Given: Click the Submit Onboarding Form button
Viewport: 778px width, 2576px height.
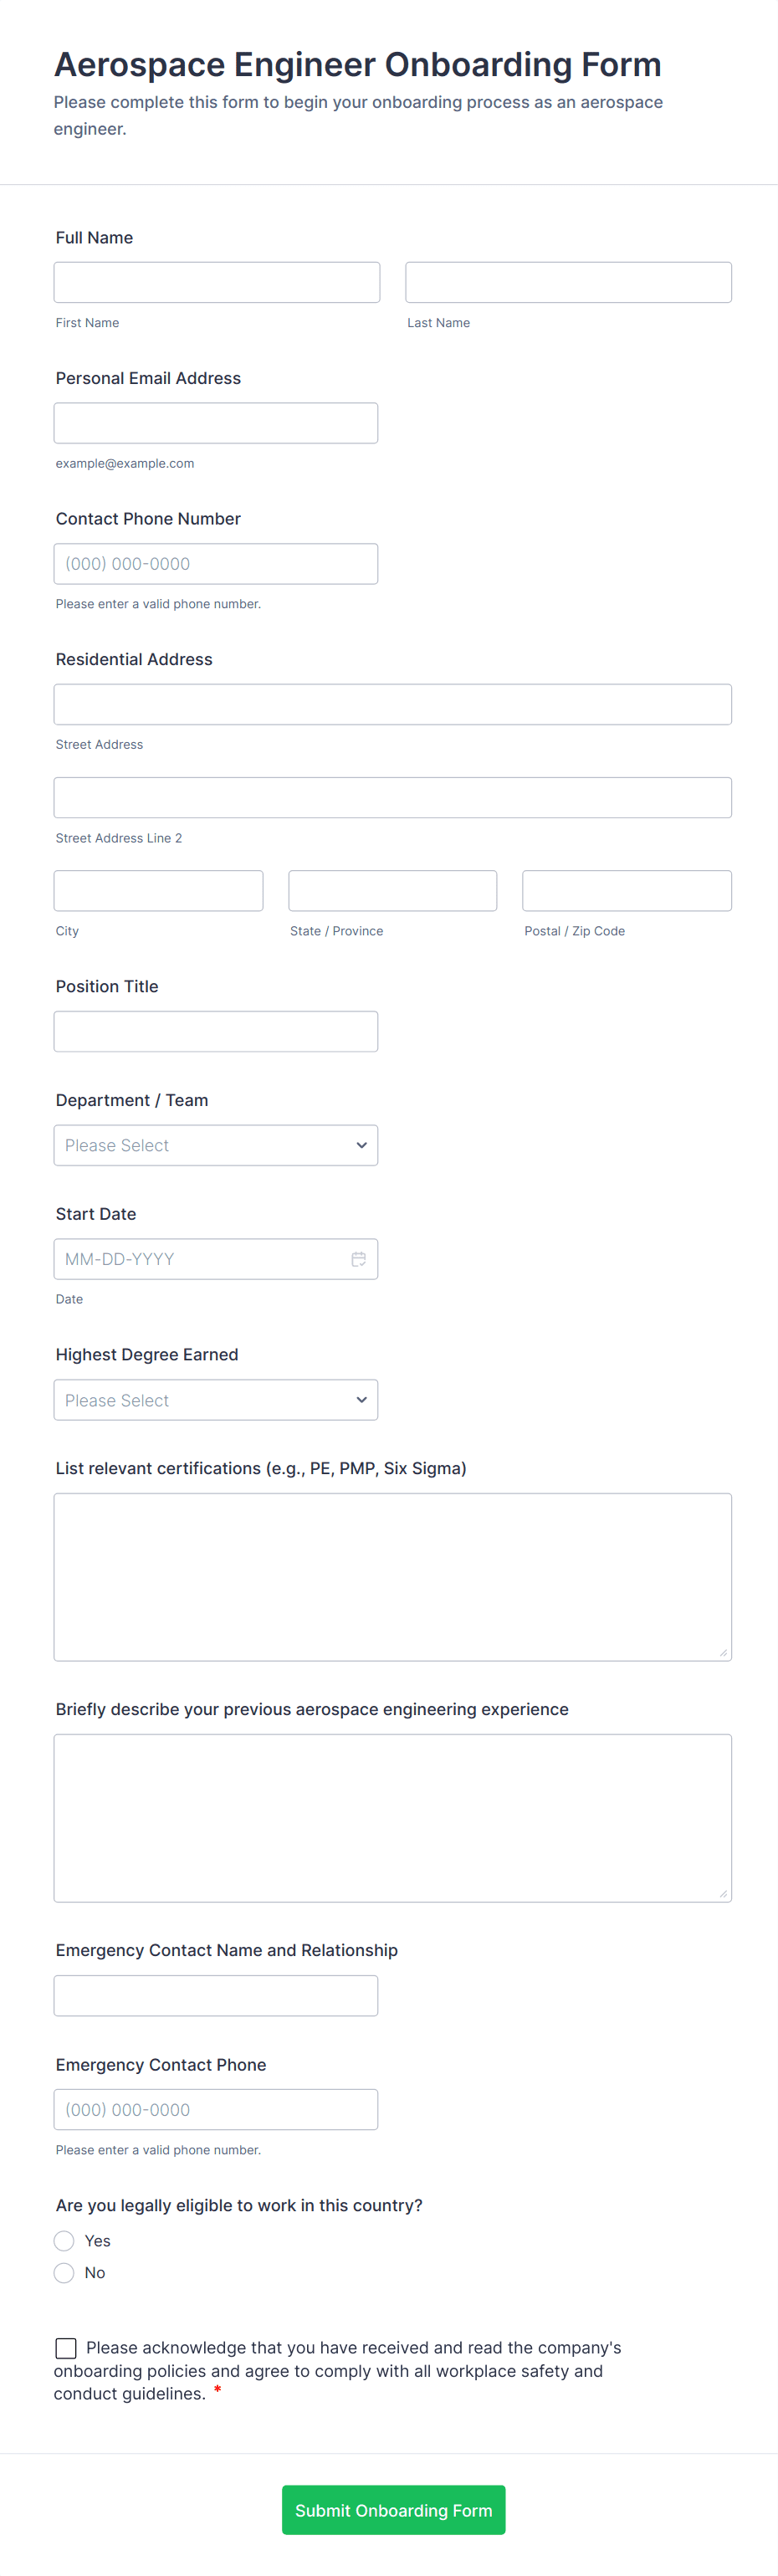Looking at the screenshot, I should click(x=393, y=2509).
